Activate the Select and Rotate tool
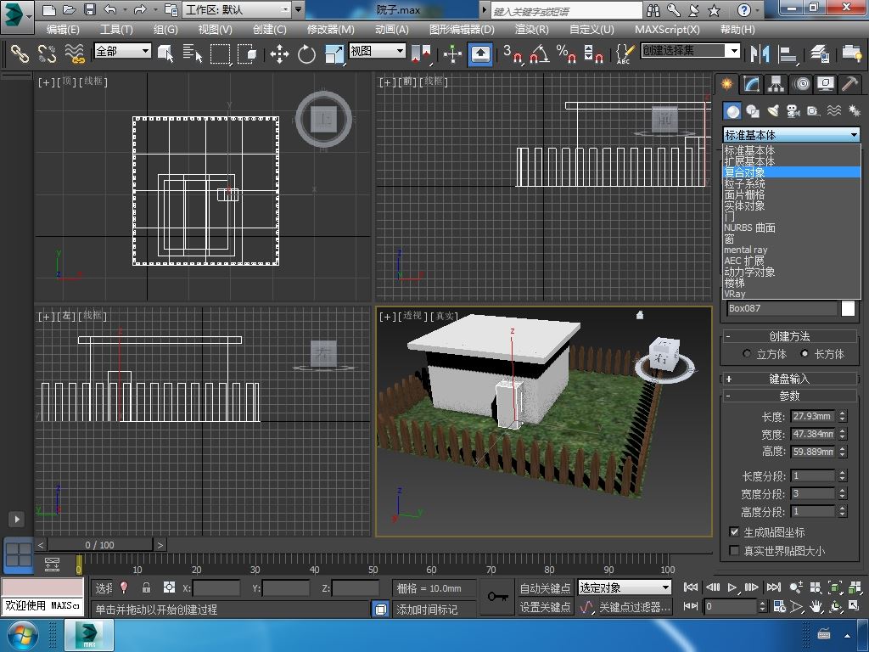The width and height of the screenshot is (869, 652). pyautogui.click(x=306, y=53)
